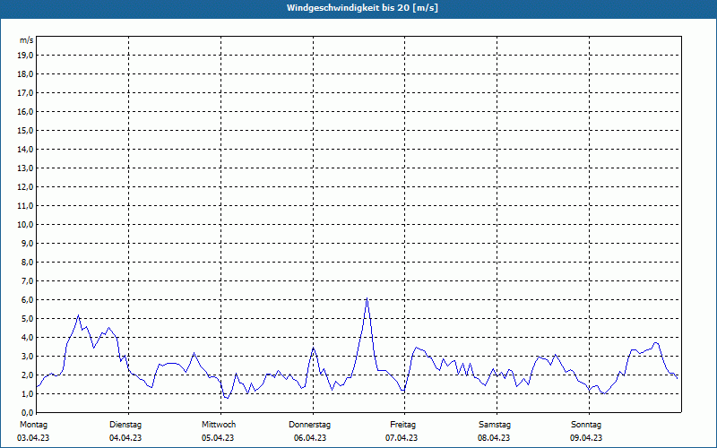Click the 2,0 y-axis label
The height and width of the screenshot is (448, 717).
pyautogui.click(x=27, y=375)
